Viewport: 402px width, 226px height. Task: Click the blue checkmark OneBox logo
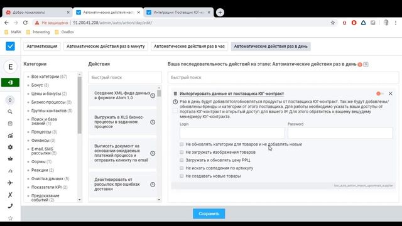pyautogui.click(x=10, y=46)
